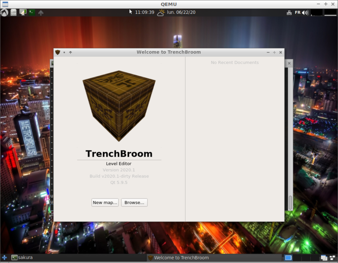Open the Xfce-style main menu logo in top panel
Viewport: 338px width, 263px height.
click(x=4, y=13)
